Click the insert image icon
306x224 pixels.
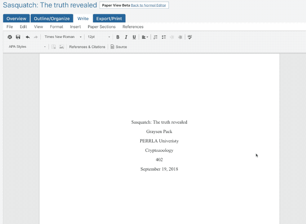click(62, 47)
